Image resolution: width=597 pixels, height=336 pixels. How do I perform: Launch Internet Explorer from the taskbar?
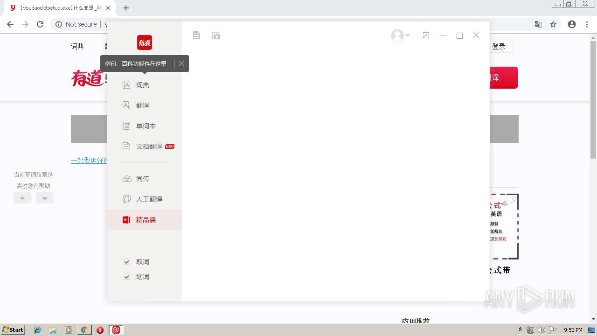(37, 330)
